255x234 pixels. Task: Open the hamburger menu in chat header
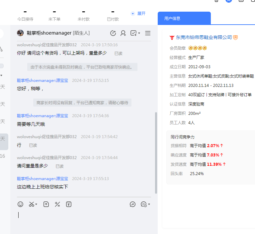pos(148,33)
